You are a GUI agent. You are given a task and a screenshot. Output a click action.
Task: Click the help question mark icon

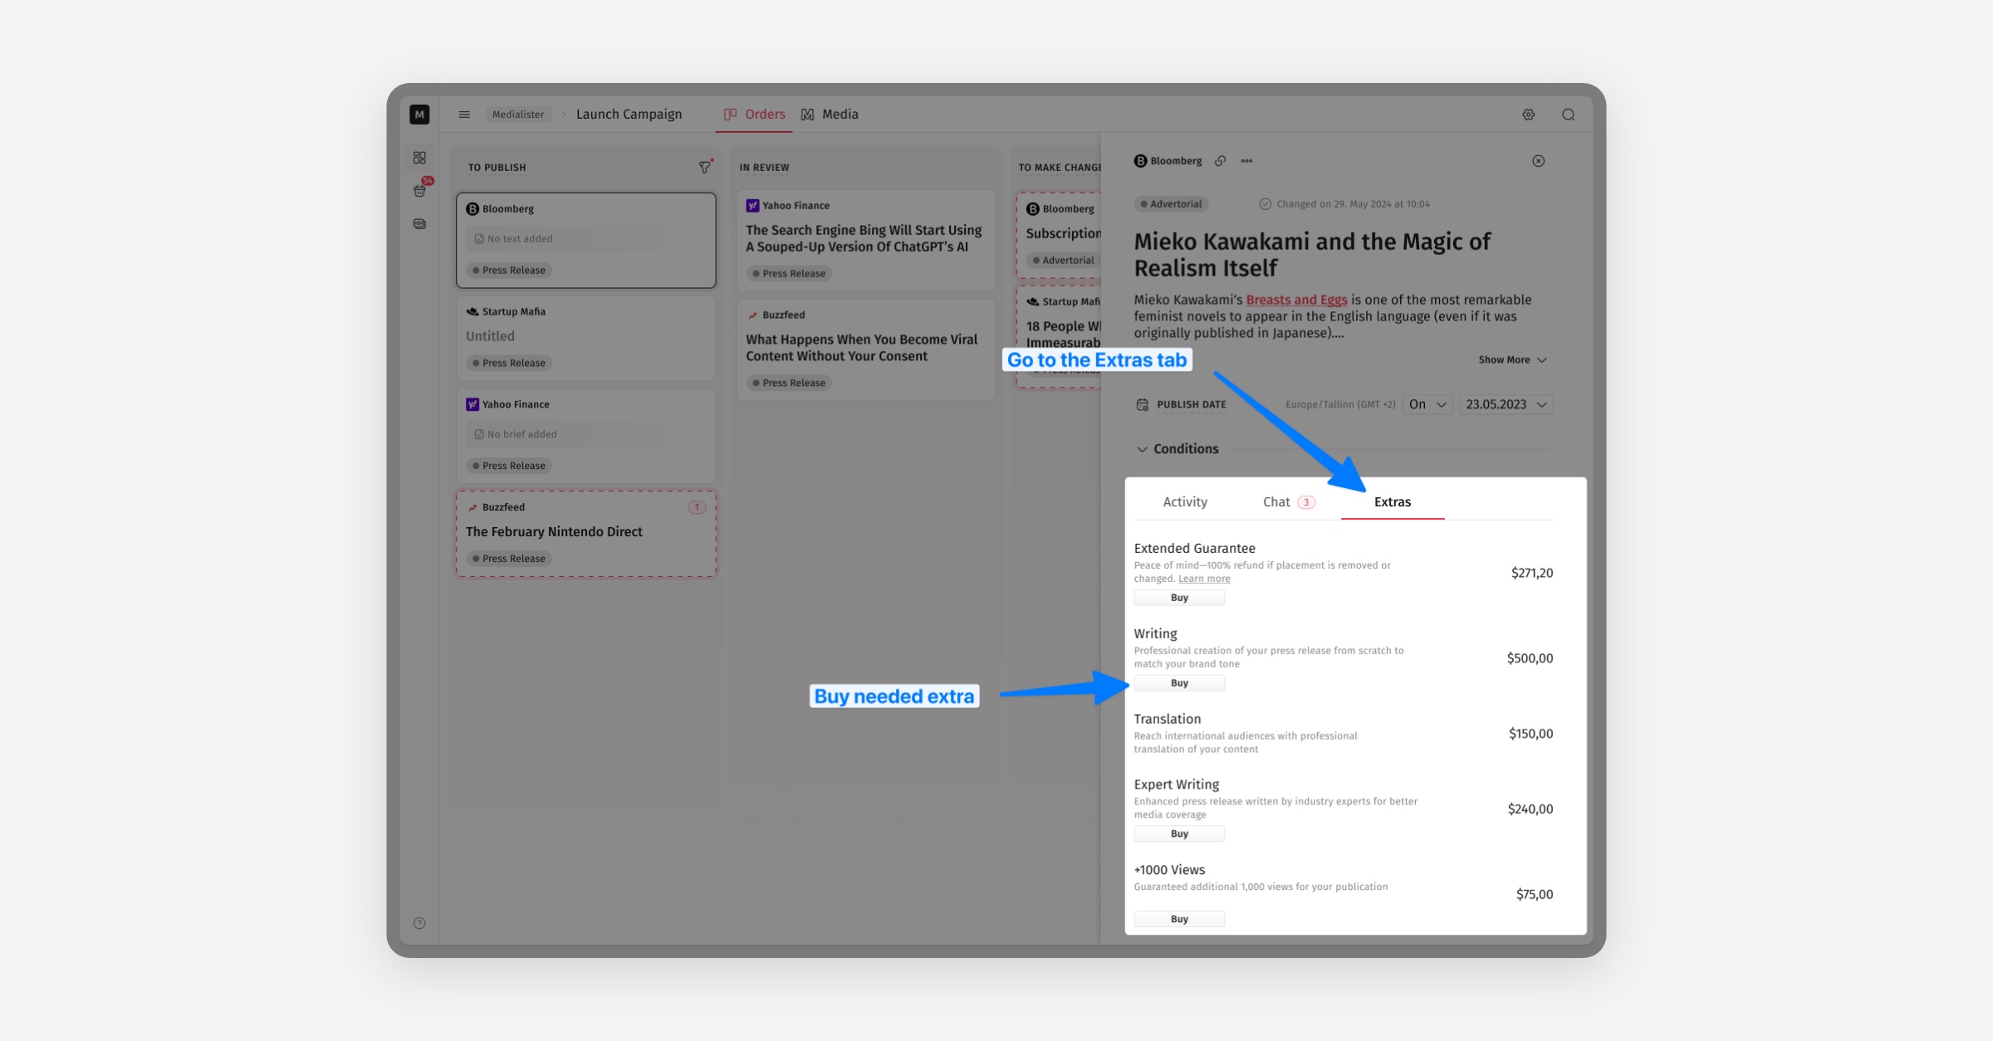pos(419,923)
